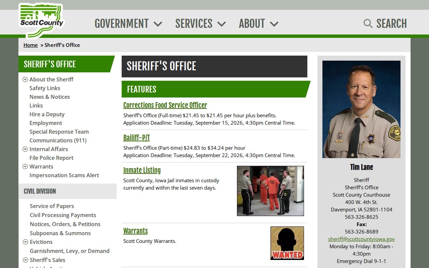Open Notices, Orders, & Petitions link

pos(65,224)
